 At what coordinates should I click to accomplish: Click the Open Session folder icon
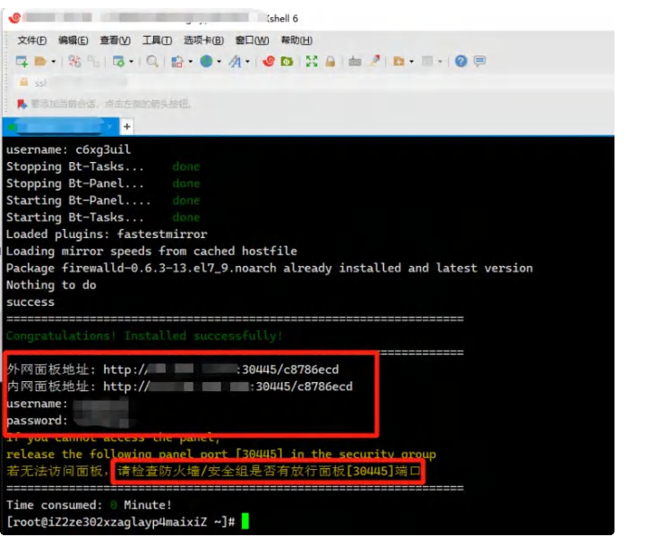[40, 62]
